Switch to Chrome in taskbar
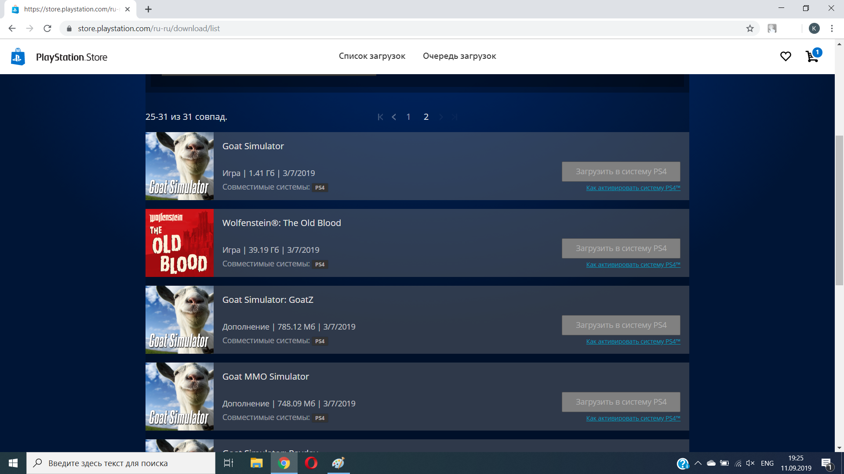 [x=284, y=463]
